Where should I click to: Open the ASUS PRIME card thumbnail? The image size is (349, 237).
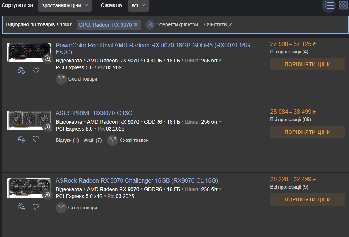pyautogui.click(x=29, y=120)
